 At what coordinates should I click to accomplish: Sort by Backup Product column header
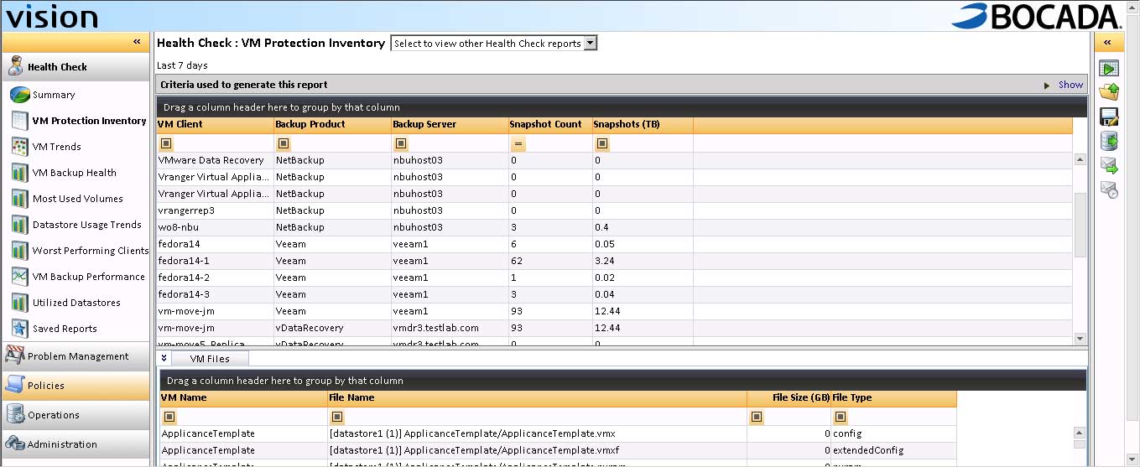coord(332,125)
